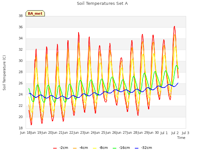
Task: Click the 30 y-axis tick label
Action: click(20, 61)
